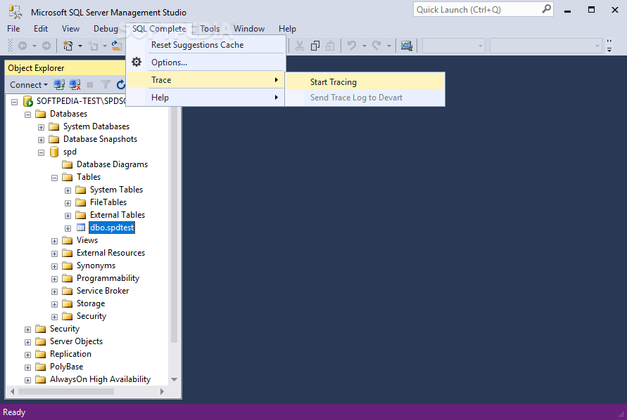Viewport: 627px width, 420px height.
Task: Click the SSMS application icon in title bar
Action: coord(15,12)
